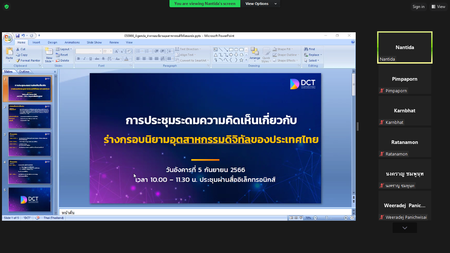
Task: Open the Replace dropdown in Editing group
Action: pyautogui.click(x=313, y=55)
